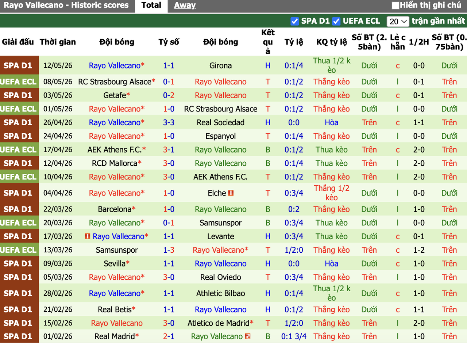Click the Thắng 1/2 kèo result in Elche row
The height and width of the screenshot is (343, 467).
332,193
